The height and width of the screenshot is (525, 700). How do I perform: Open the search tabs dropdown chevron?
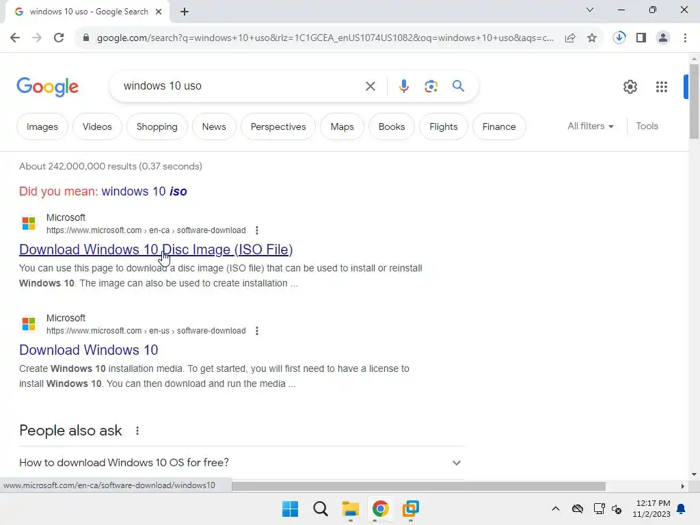(590, 10)
